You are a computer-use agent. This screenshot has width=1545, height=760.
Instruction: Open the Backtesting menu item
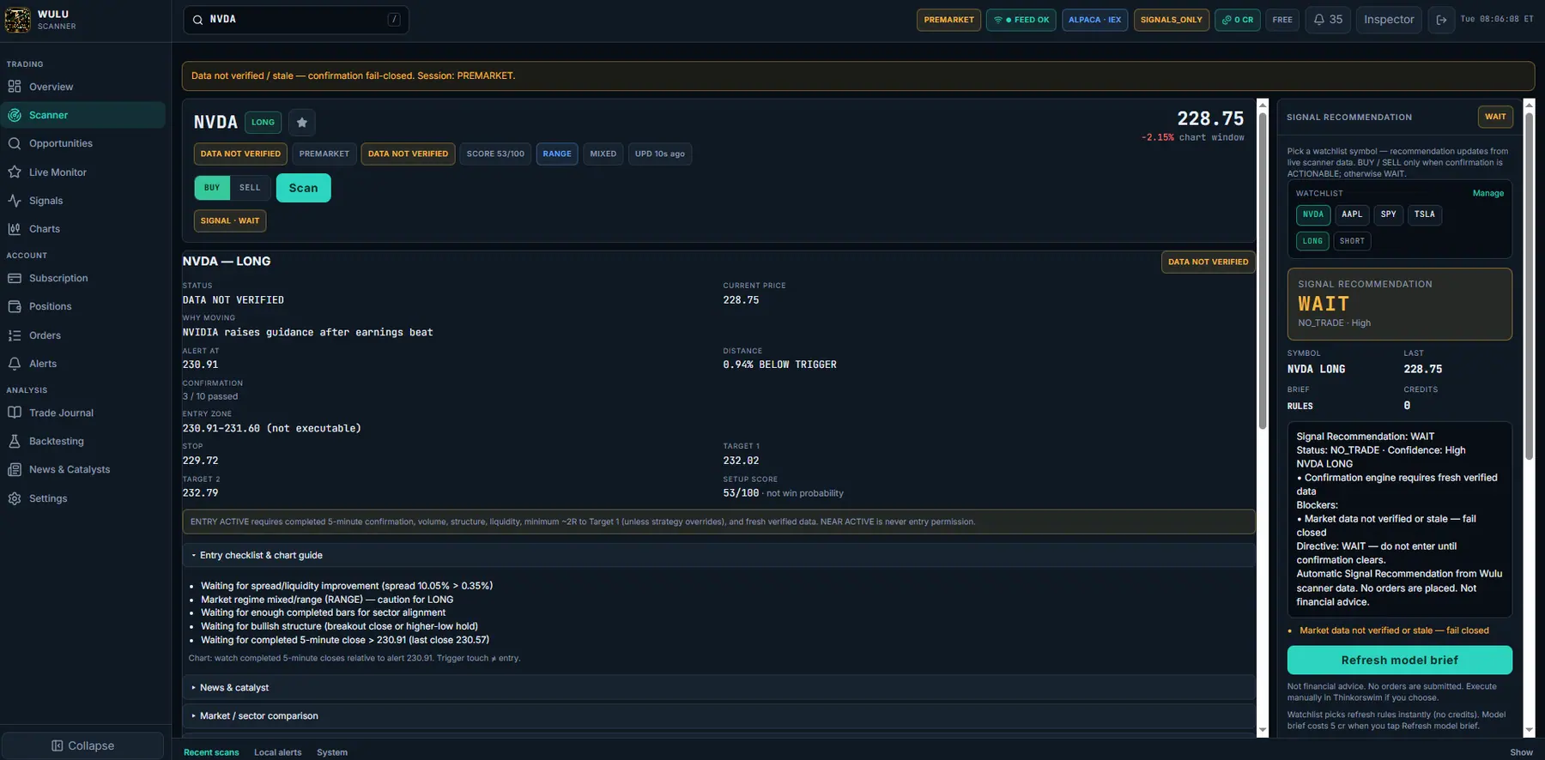(x=83, y=441)
